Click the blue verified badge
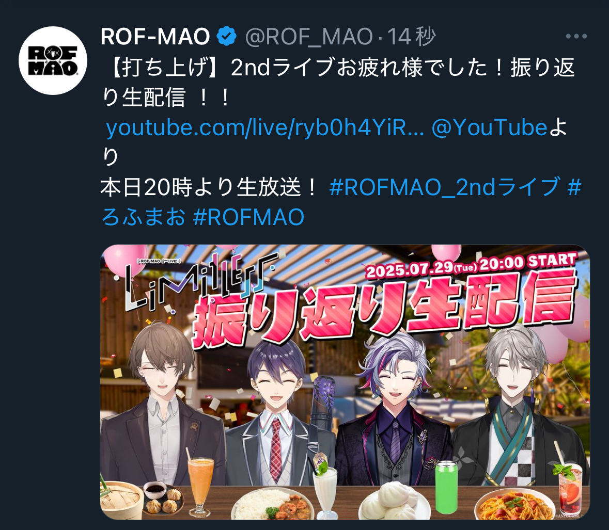 (226, 37)
